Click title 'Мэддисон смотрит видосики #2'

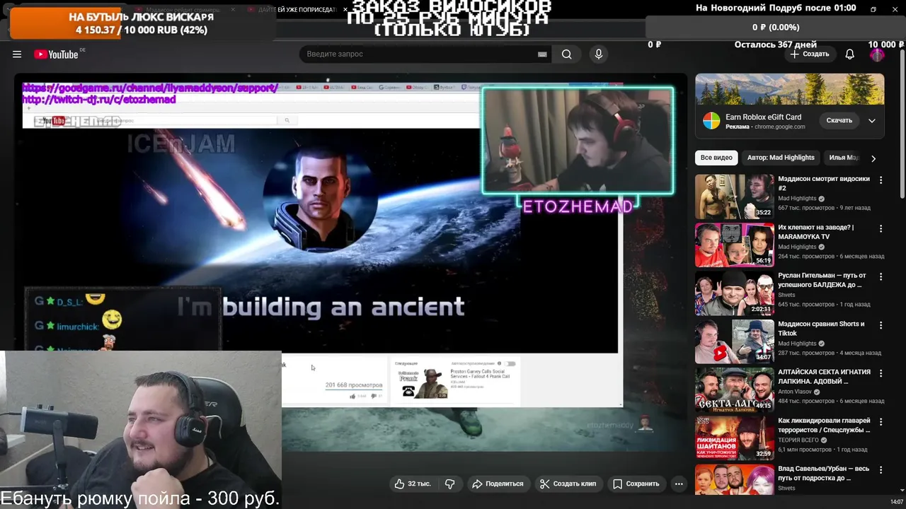(824, 184)
